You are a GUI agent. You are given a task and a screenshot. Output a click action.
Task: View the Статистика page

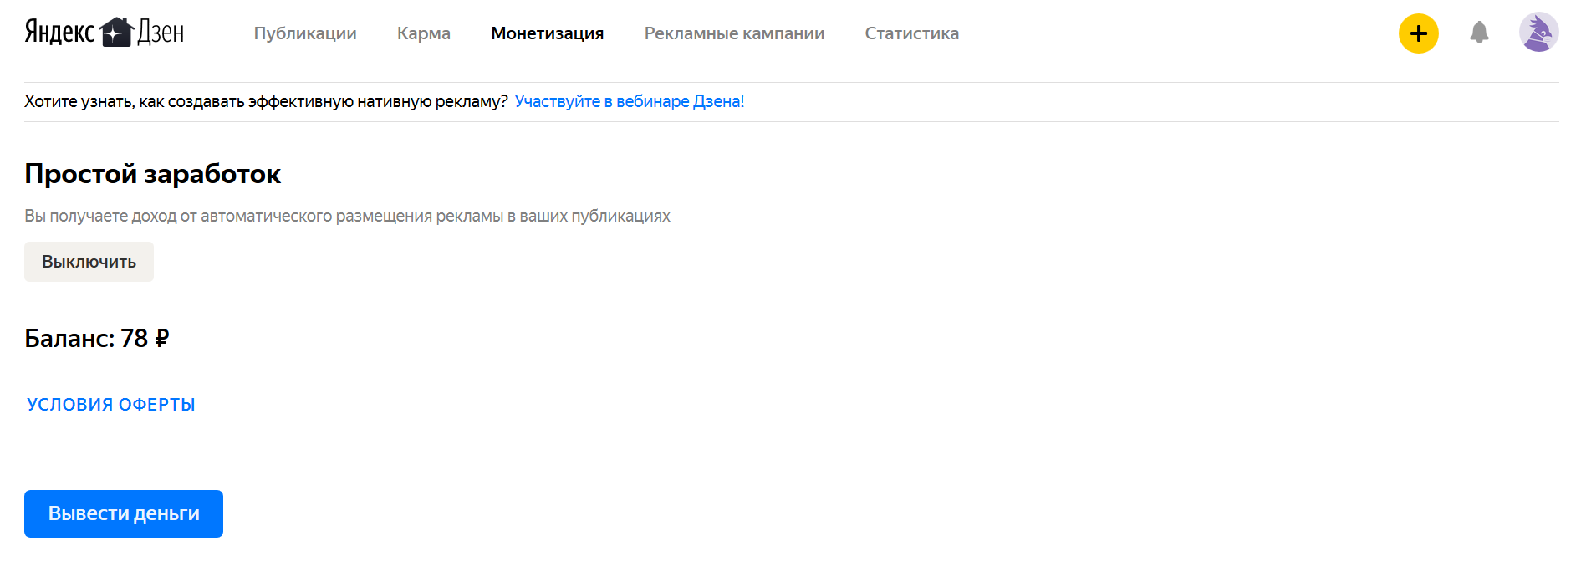coord(911,33)
